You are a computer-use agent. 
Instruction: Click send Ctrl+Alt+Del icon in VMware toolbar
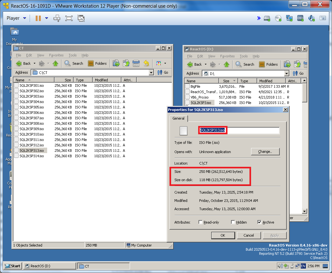pyautogui.click(x=57, y=18)
